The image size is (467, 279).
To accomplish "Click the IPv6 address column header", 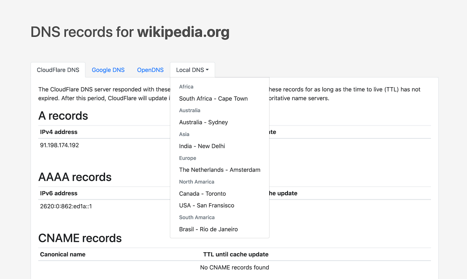I will click(x=59, y=193).
